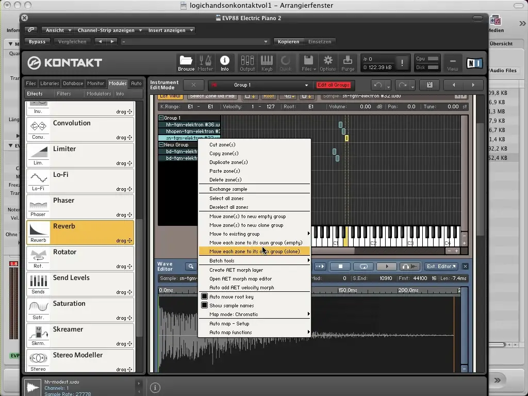This screenshot has width=528, height=396.
Task: Switch to the Libraries tab
Action: pyautogui.click(x=49, y=83)
